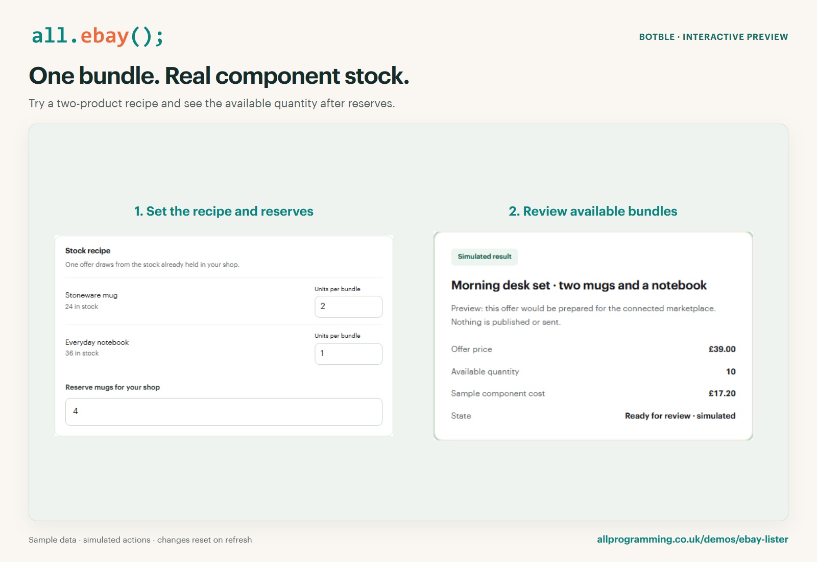Edit Stoneware mug units per bundle field
The width and height of the screenshot is (817, 562).
348,307
